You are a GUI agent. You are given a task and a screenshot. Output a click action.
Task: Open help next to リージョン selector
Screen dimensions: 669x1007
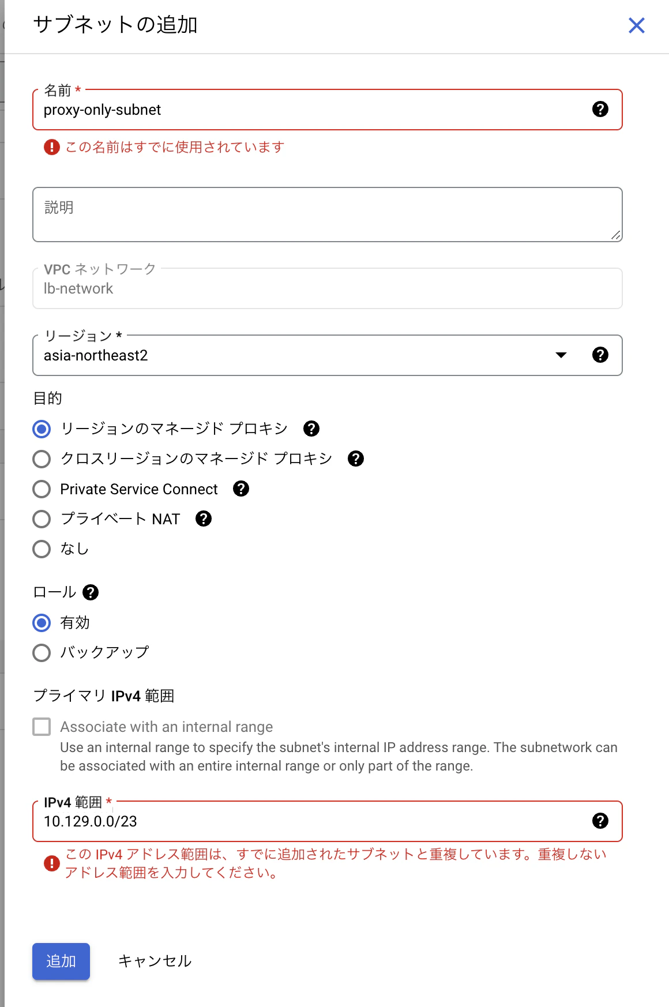tap(600, 355)
